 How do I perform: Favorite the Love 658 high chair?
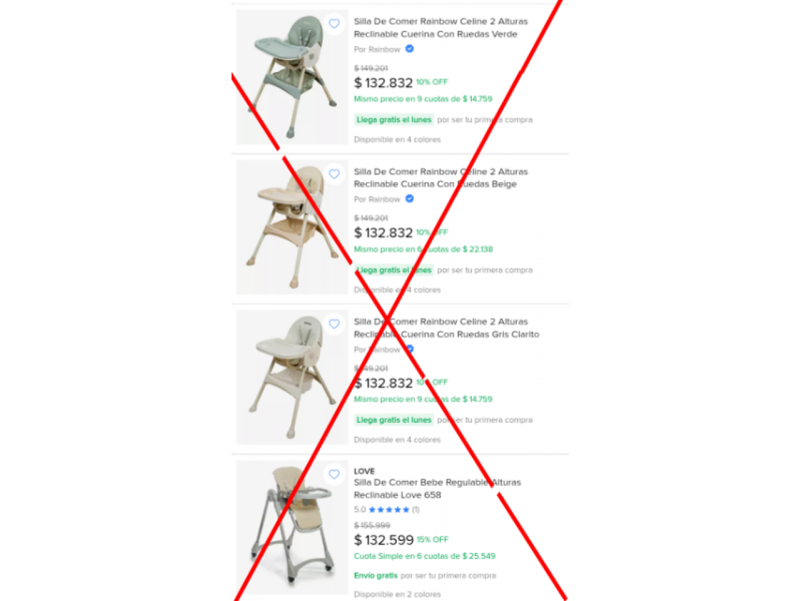tap(334, 475)
